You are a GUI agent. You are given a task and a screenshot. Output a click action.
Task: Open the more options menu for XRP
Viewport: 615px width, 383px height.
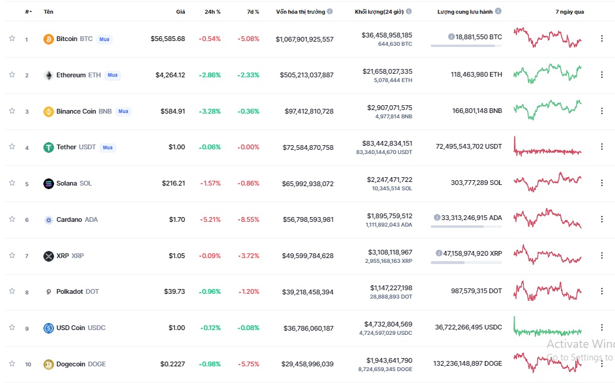click(601, 256)
